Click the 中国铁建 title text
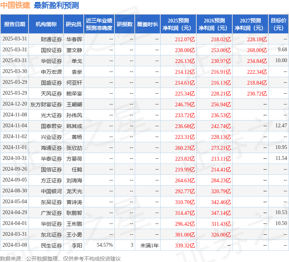 pyautogui.click(x=15, y=5)
